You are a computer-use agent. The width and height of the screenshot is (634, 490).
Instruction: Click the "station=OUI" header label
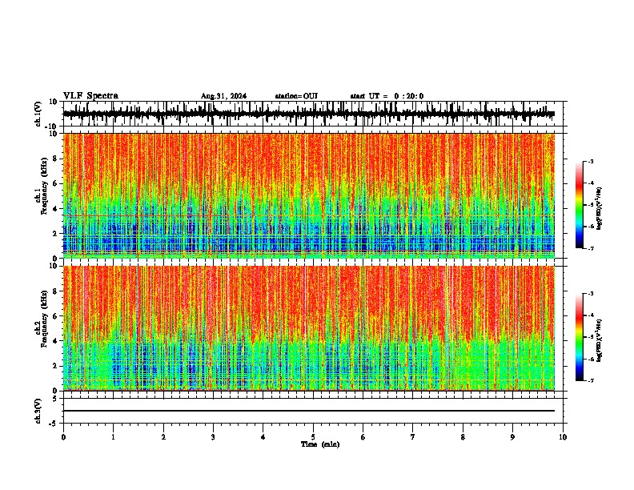(296, 96)
